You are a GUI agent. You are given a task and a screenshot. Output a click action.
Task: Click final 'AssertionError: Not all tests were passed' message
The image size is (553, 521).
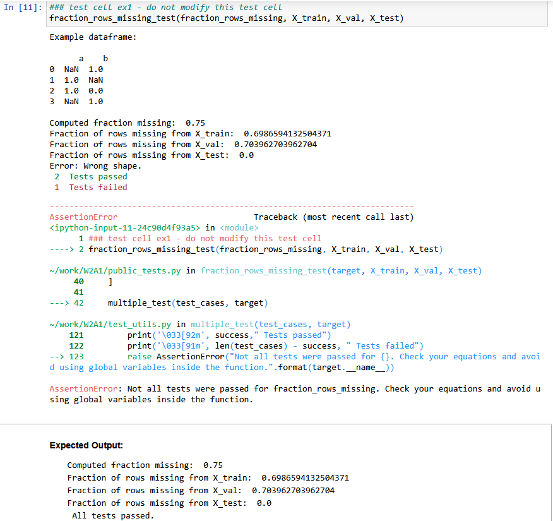click(295, 394)
